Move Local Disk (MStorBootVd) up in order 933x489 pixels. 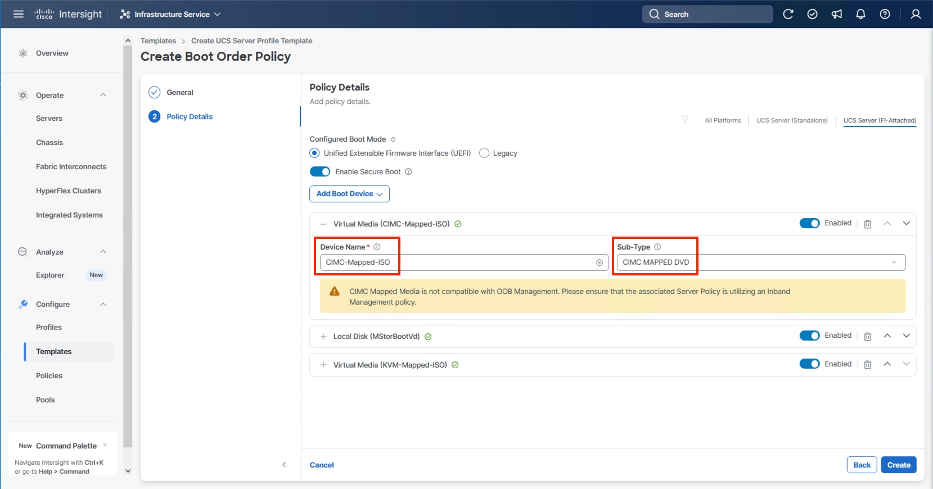pos(887,336)
